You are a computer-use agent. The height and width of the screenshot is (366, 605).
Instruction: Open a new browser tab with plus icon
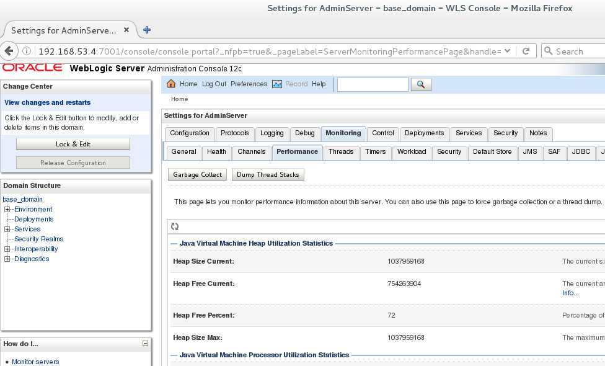coord(147,30)
